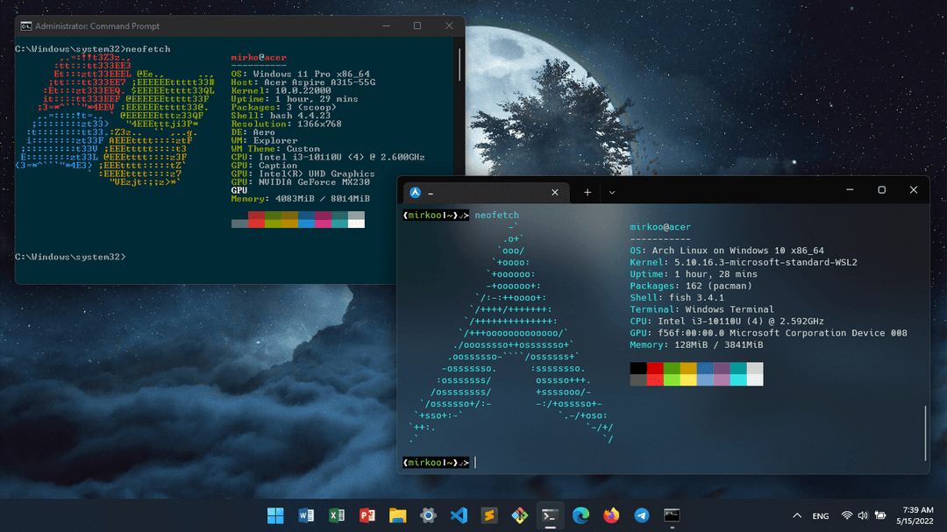947x532 pixels.
Task: Click the mirko@acer heading in Command Prompt
Action: (x=259, y=57)
